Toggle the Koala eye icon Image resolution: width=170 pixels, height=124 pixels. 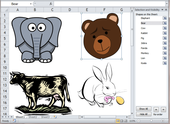[165, 63]
